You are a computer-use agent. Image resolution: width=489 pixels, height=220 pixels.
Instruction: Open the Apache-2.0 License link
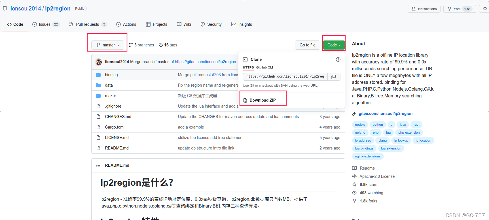(377, 176)
